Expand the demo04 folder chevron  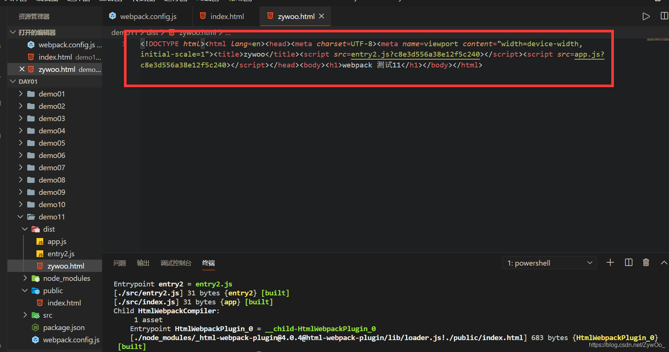pos(21,131)
